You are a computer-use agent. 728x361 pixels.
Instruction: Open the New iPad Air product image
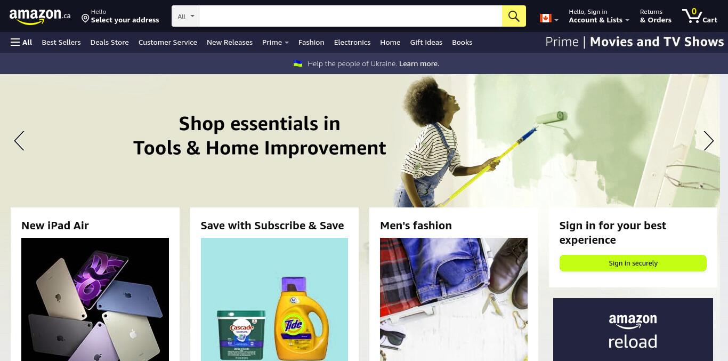(x=95, y=299)
